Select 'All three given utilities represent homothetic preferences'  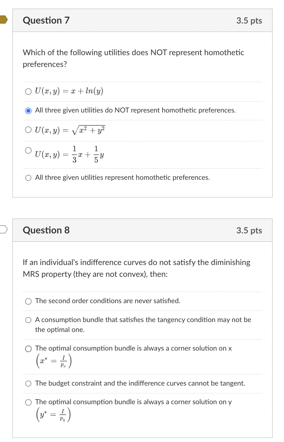(x=28, y=177)
